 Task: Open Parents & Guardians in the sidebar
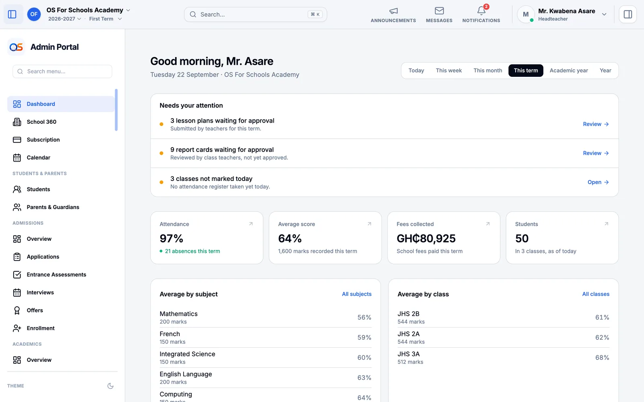tap(61, 207)
